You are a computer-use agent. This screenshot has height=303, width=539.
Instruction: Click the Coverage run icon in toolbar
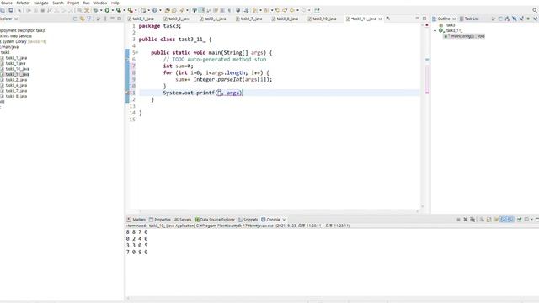118,10
